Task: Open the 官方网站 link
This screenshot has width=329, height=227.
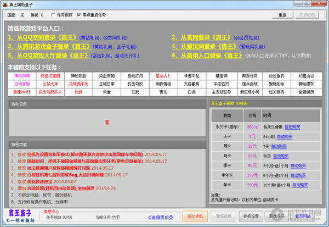Action: (x=303, y=216)
